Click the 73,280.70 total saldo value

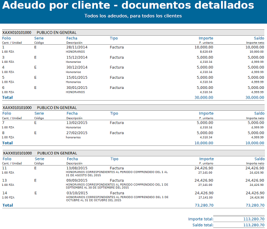[255, 206]
